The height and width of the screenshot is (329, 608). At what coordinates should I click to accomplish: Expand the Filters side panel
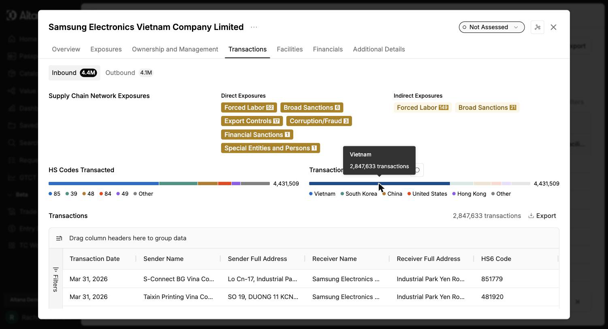(x=55, y=279)
